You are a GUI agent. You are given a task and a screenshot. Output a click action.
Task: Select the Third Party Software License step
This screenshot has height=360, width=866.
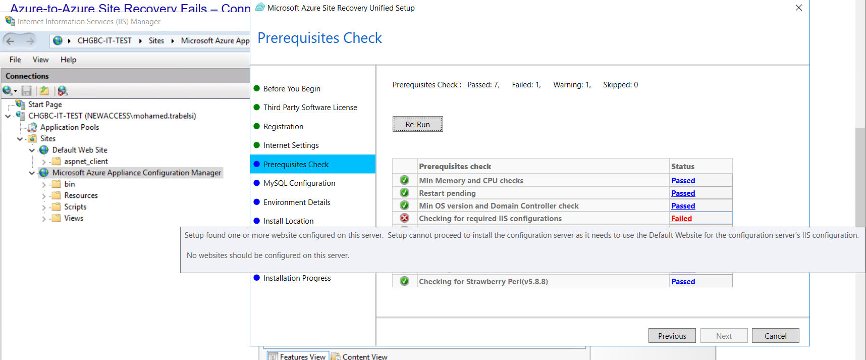coord(310,108)
